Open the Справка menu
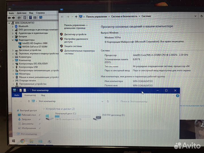 [x=40, y=13]
